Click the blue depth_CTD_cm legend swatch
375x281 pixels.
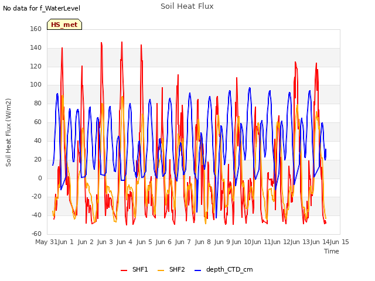coord(198,270)
